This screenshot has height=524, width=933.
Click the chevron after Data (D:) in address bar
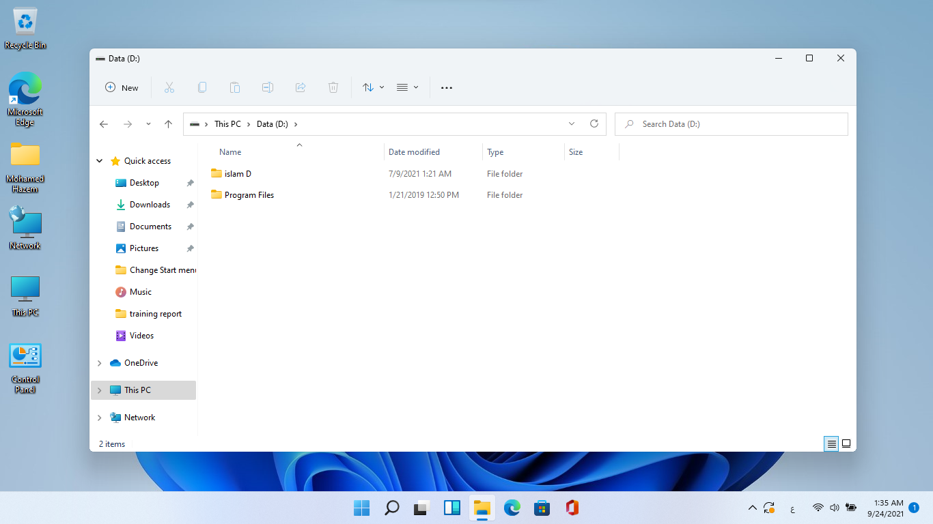tap(296, 124)
